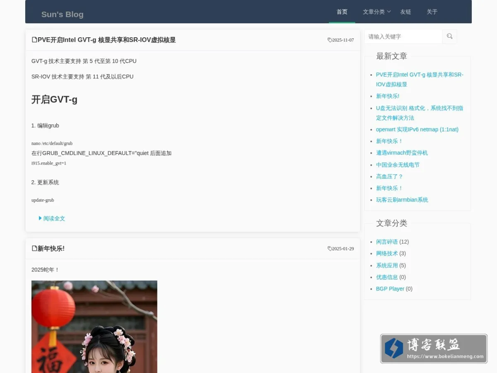The height and width of the screenshot is (373, 497).
Task: Click the tag icon next to 2025-01-29
Action: pos(330,249)
